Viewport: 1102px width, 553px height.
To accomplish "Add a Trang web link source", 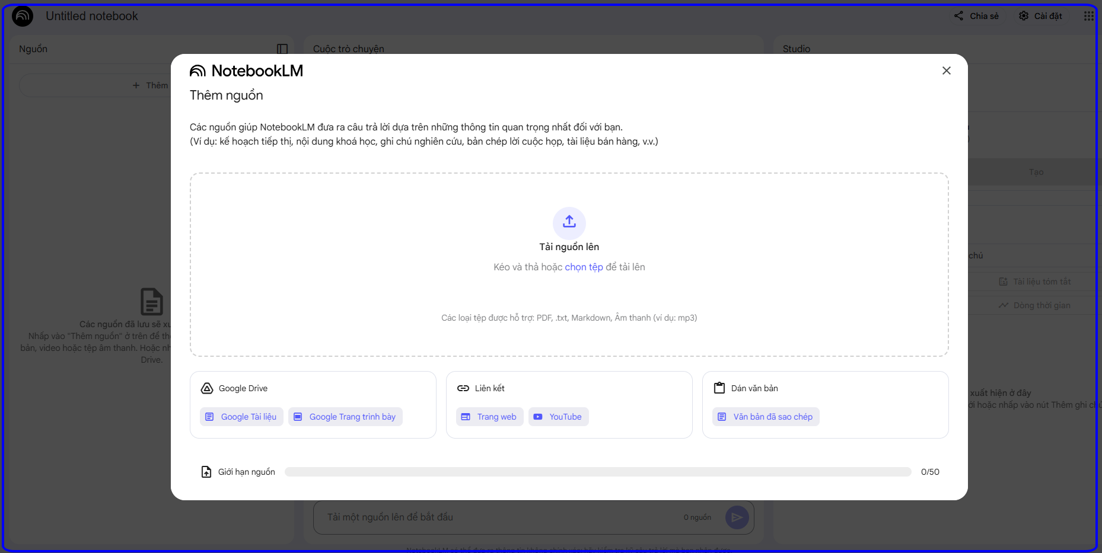I will click(x=489, y=417).
